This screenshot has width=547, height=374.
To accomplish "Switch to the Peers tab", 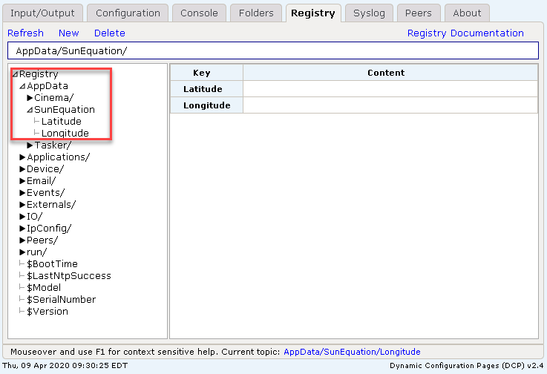I will pos(419,13).
